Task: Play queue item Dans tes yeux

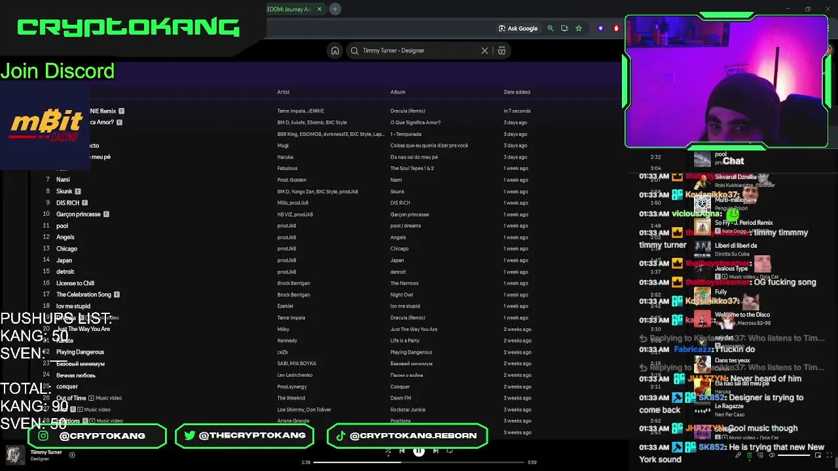Action: [732, 360]
